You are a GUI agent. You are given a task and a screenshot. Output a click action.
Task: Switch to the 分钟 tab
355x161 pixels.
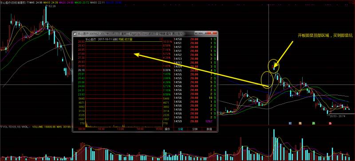tap(194, 129)
